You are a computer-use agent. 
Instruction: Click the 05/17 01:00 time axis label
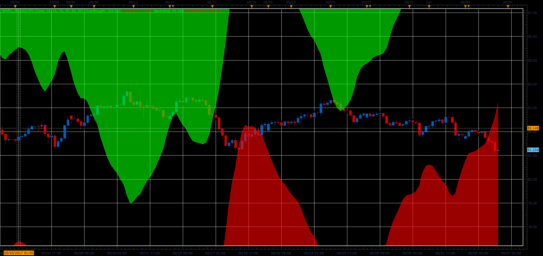pyautogui.click(x=215, y=253)
